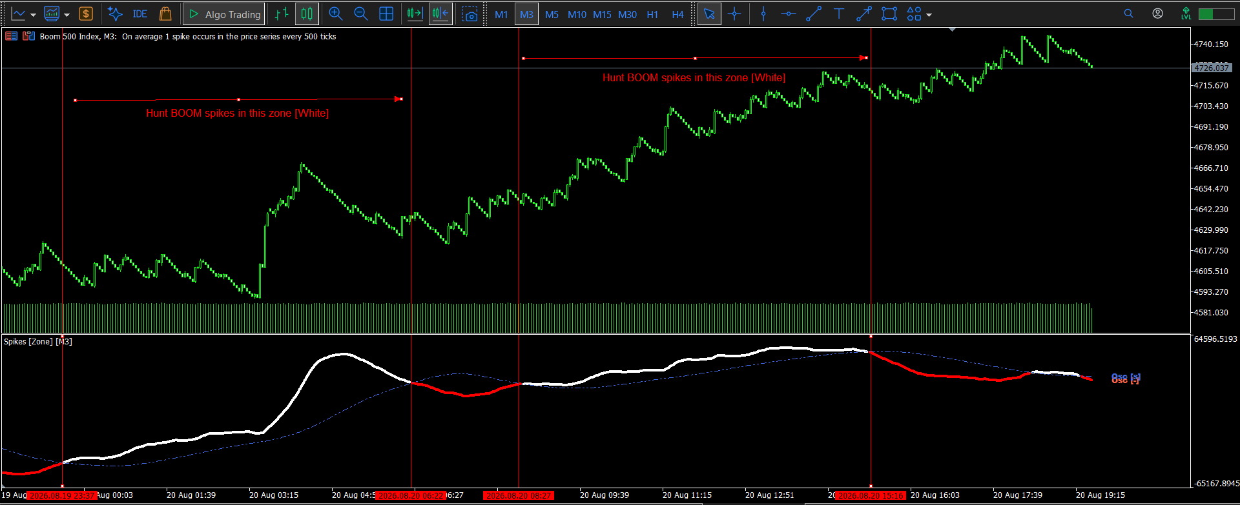
Task: Switch to the M5 timeframe
Action: pos(552,14)
